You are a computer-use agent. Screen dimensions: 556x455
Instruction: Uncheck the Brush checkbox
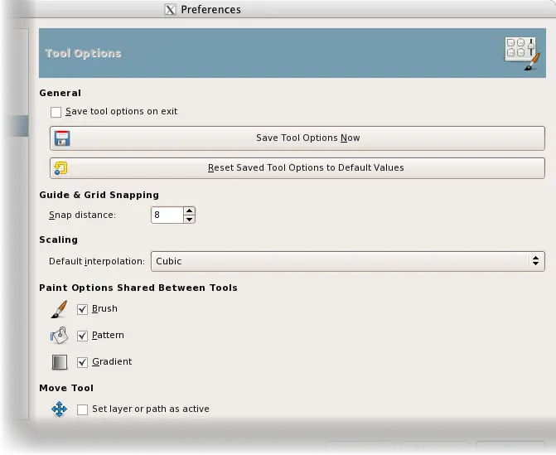pyautogui.click(x=83, y=309)
